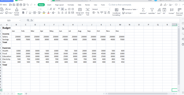Expand the quick access toolbar customize arrow
Screen dimensions: 184x95
pos(35,5)
